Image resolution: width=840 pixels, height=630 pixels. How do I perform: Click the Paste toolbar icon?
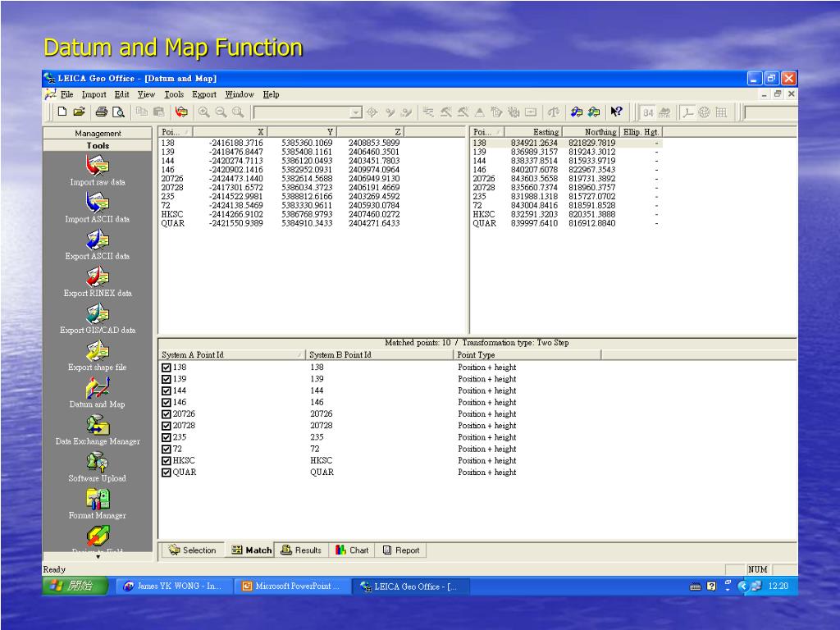[158, 112]
